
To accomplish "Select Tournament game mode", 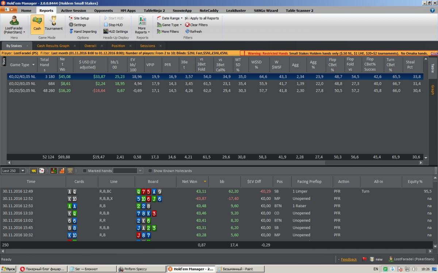I will pyautogui.click(x=54, y=24).
